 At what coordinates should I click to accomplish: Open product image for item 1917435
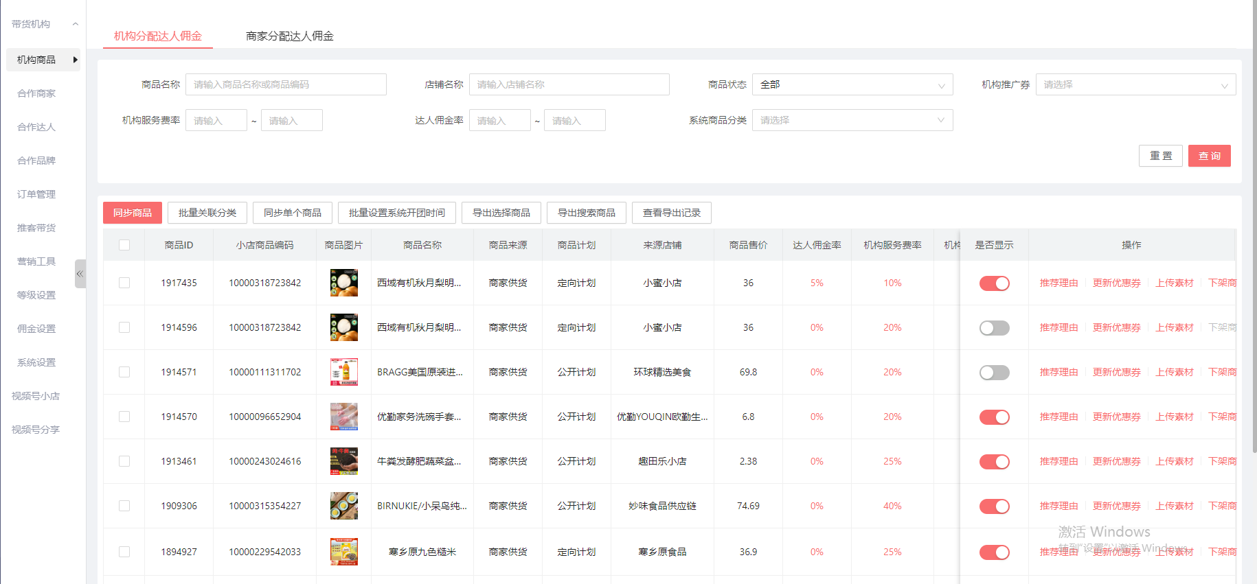pos(343,283)
